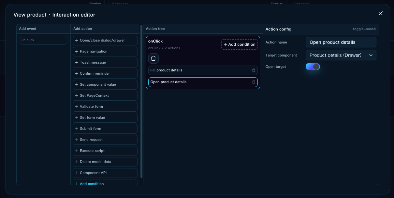The height and width of the screenshot is (198, 394).
Task: Click the Action name input field
Action: (341, 42)
